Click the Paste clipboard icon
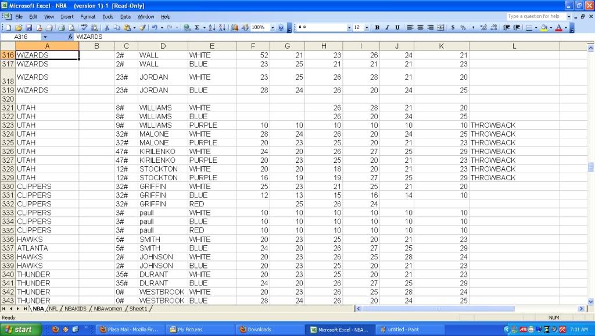This screenshot has width=595, height=336. [127, 27]
